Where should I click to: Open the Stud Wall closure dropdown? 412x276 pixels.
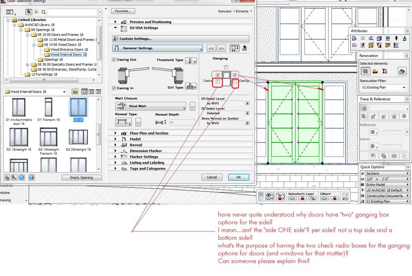(151, 106)
